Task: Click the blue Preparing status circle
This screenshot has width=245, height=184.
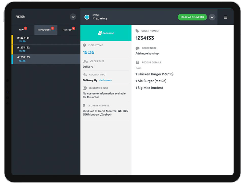Action: 87,17
